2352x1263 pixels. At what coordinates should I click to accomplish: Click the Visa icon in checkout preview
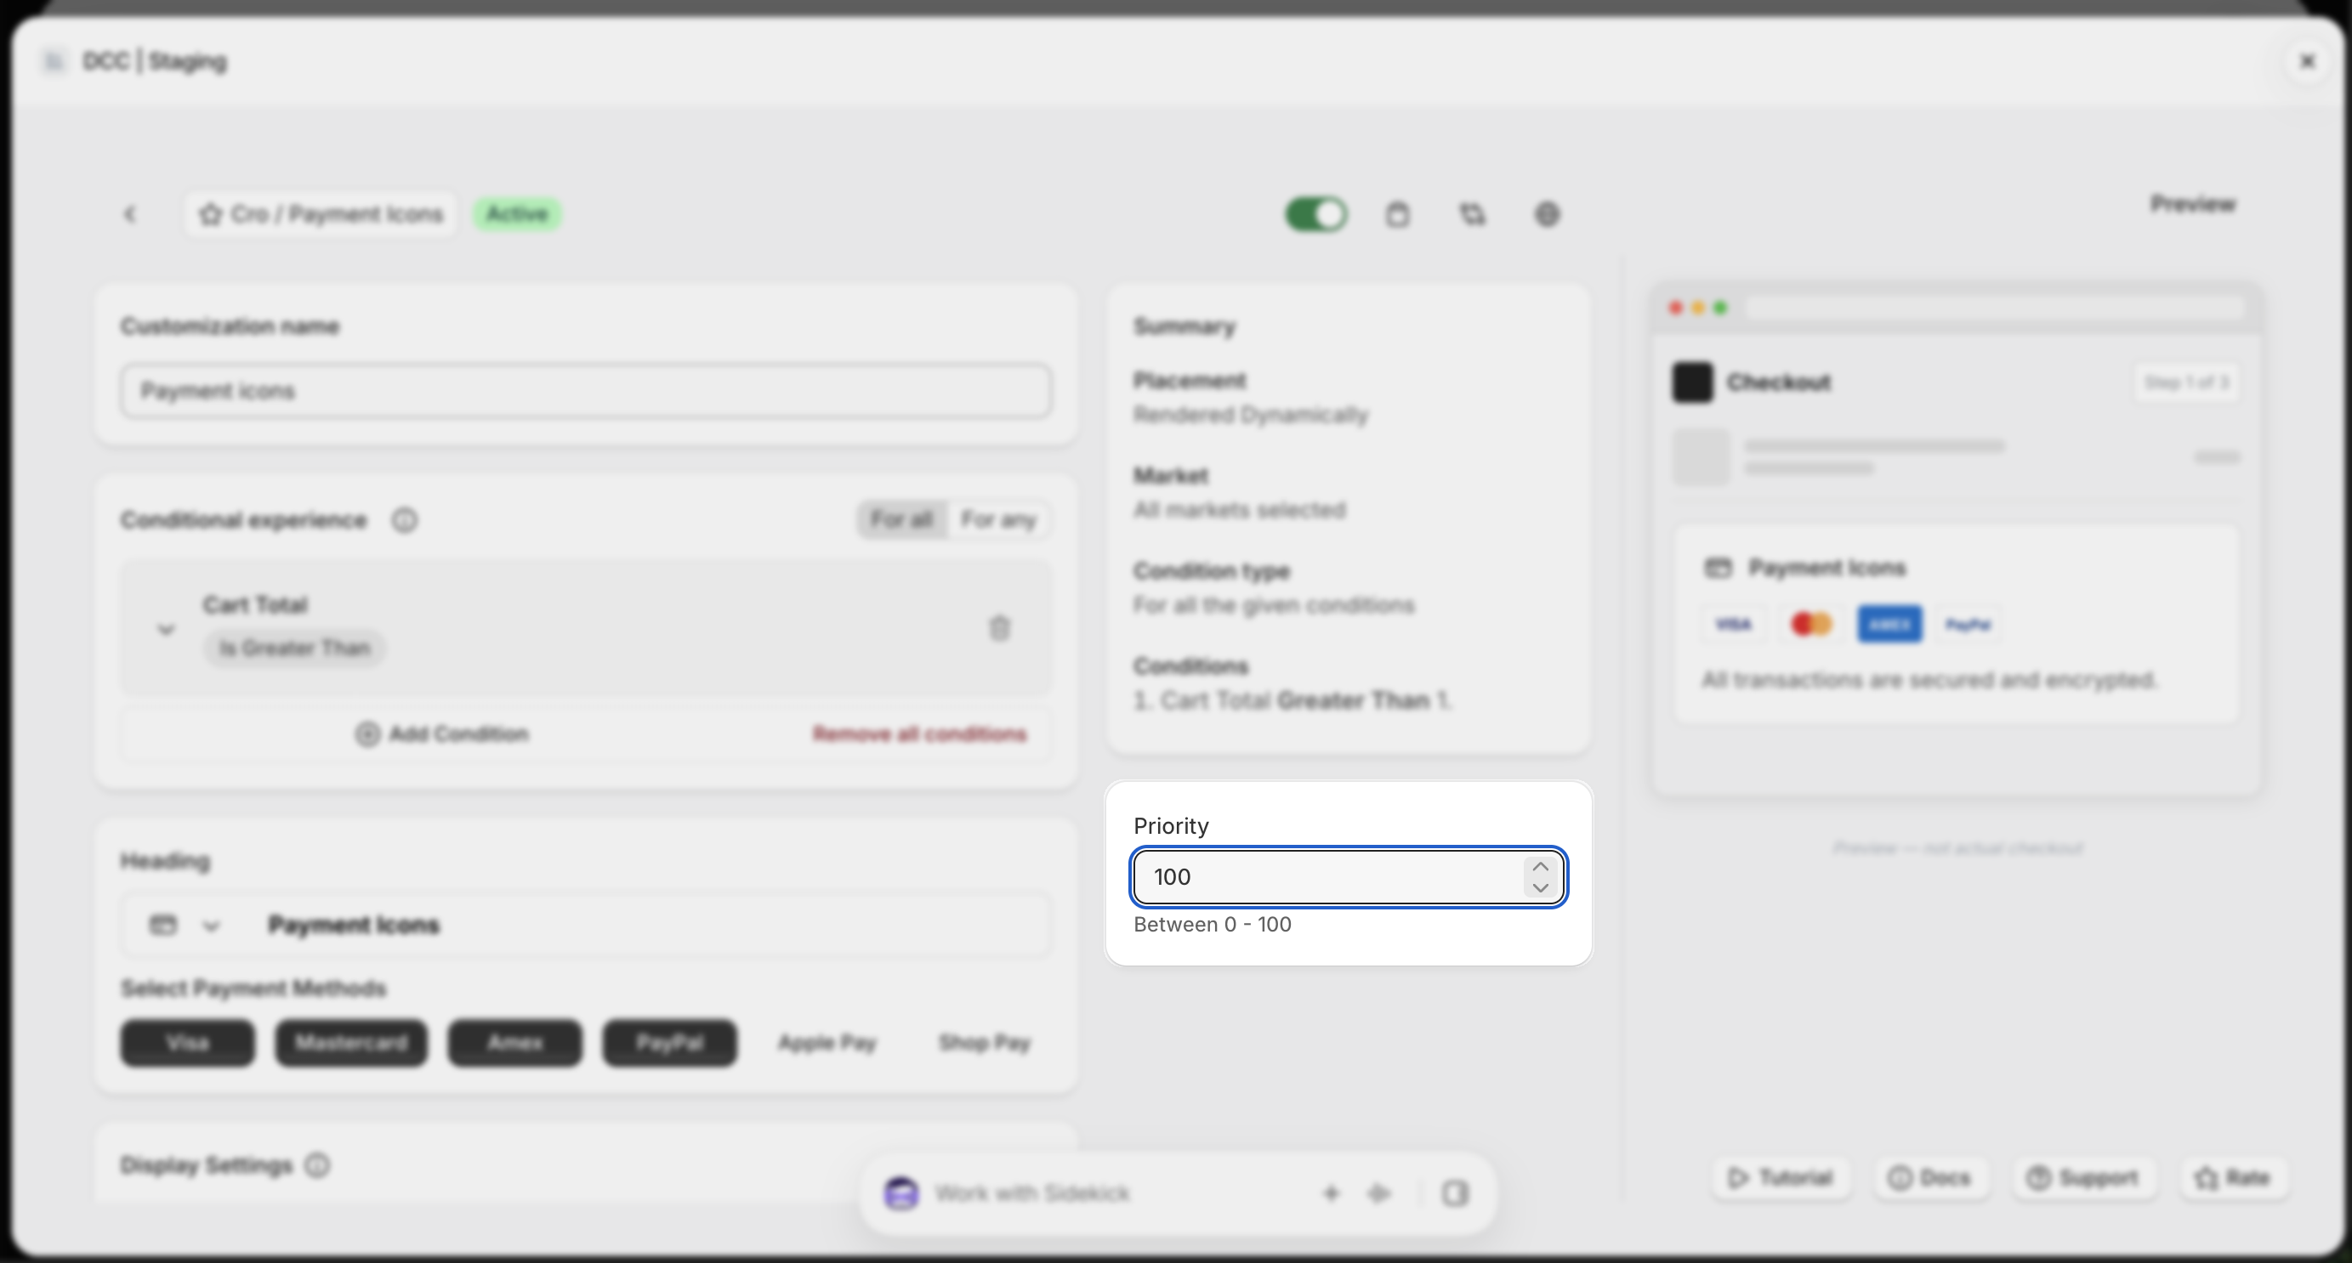click(x=1733, y=625)
